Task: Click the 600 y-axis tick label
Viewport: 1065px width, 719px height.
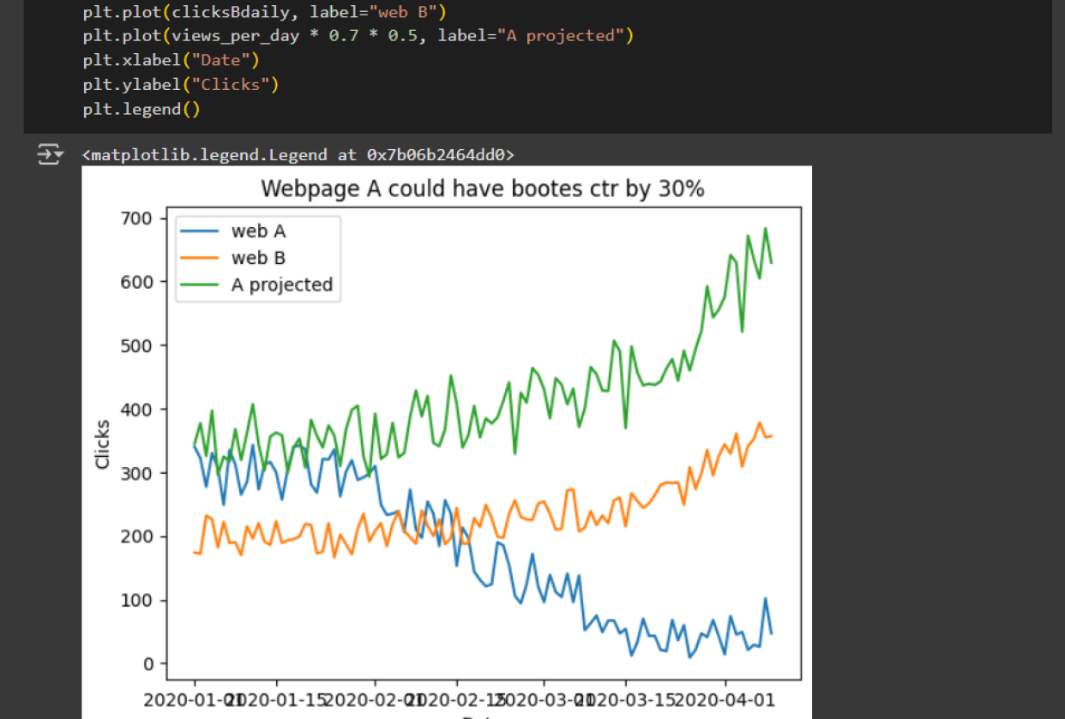Action: point(137,282)
